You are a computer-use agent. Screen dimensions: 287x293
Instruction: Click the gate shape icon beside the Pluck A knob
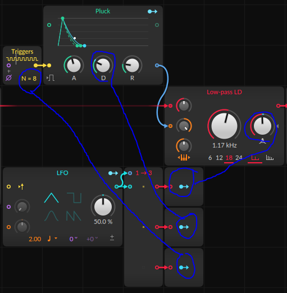[x=51, y=77]
